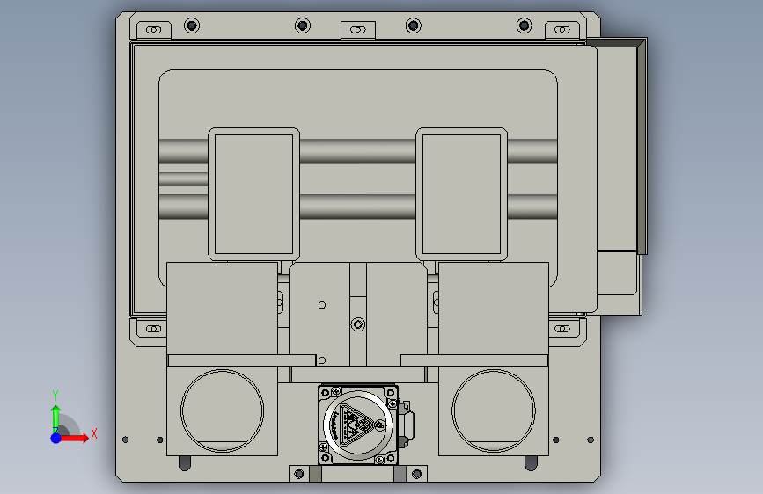This screenshot has width=763, height=494.
Task: Select the top center slotted mounting tab
Action: coord(358,30)
